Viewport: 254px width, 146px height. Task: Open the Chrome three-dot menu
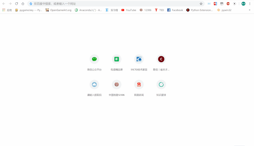click(x=250, y=4)
